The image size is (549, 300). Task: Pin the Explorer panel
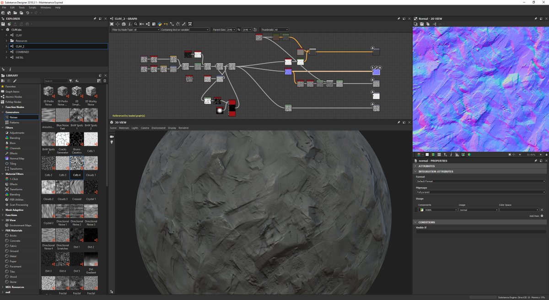point(95,19)
